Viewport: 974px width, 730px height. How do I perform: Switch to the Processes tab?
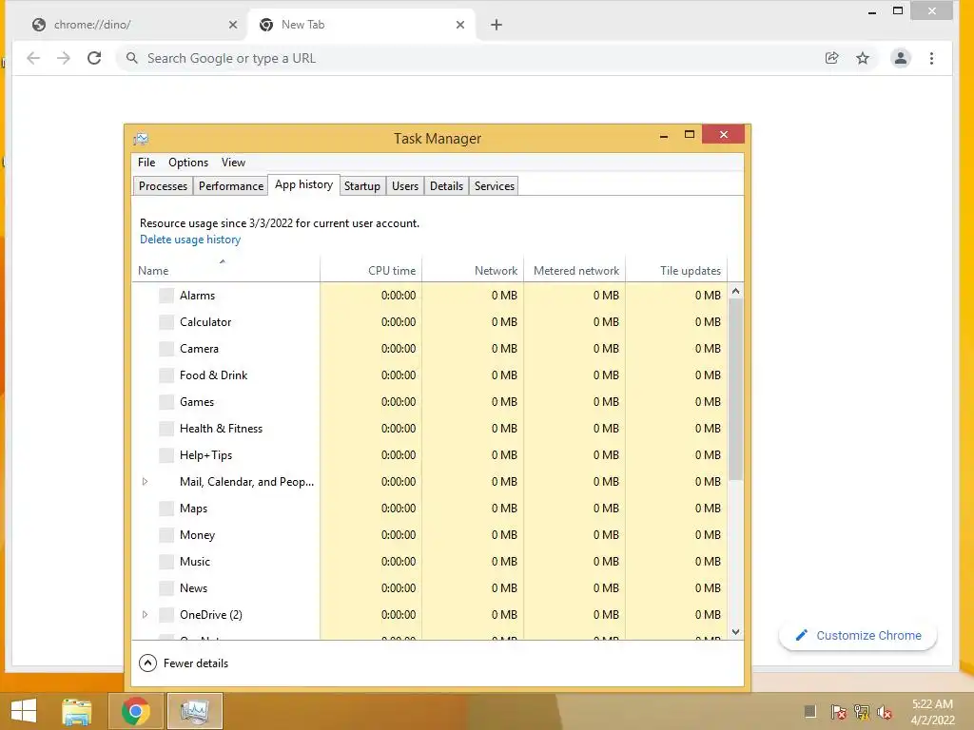coord(163,186)
